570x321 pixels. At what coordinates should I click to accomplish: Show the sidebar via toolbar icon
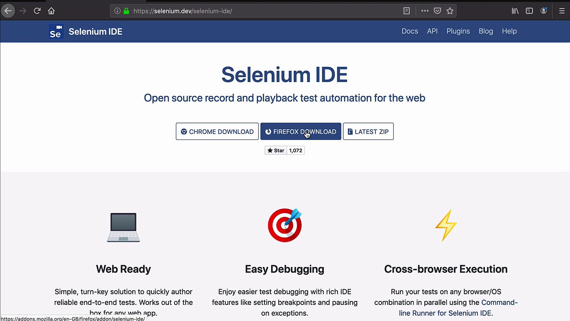(529, 11)
